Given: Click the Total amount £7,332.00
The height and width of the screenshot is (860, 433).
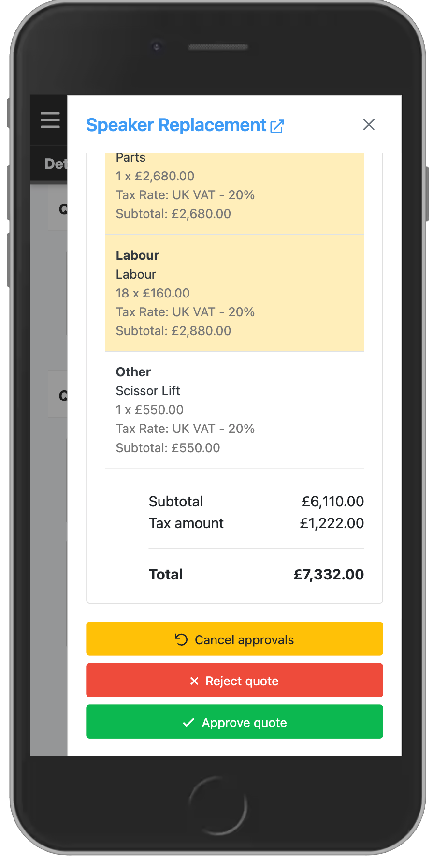Looking at the screenshot, I should click(x=329, y=575).
